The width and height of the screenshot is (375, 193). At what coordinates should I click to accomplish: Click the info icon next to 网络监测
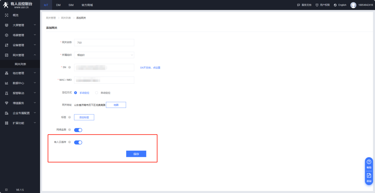pyautogui.click(x=70, y=129)
